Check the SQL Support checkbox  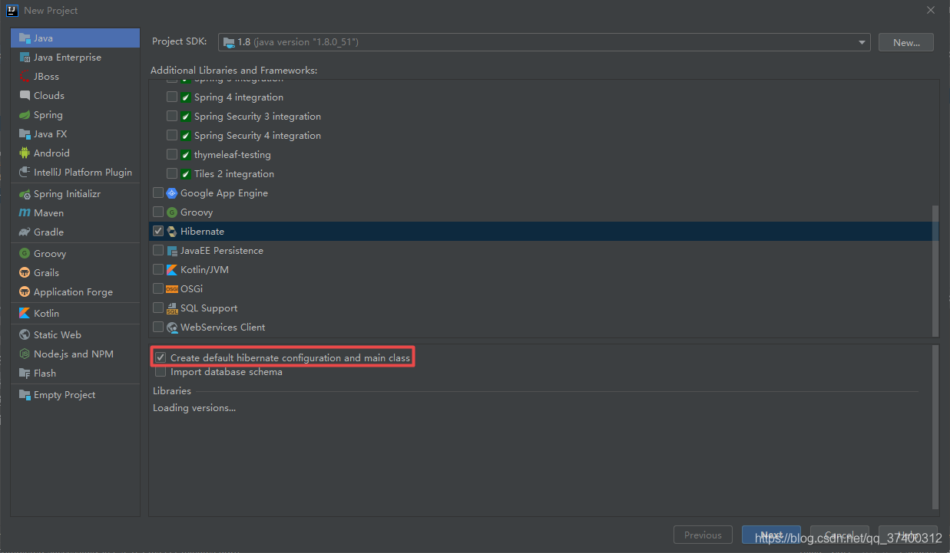click(158, 308)
